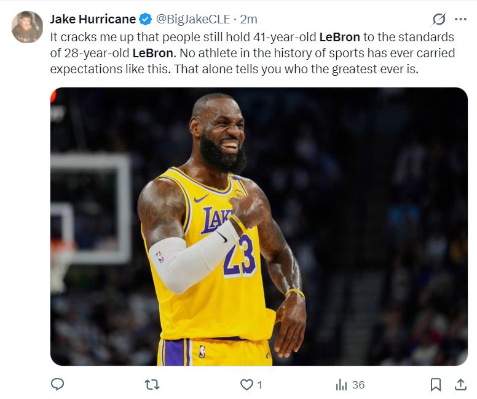Click the tweet's first line of text

(x=184, y=36)
